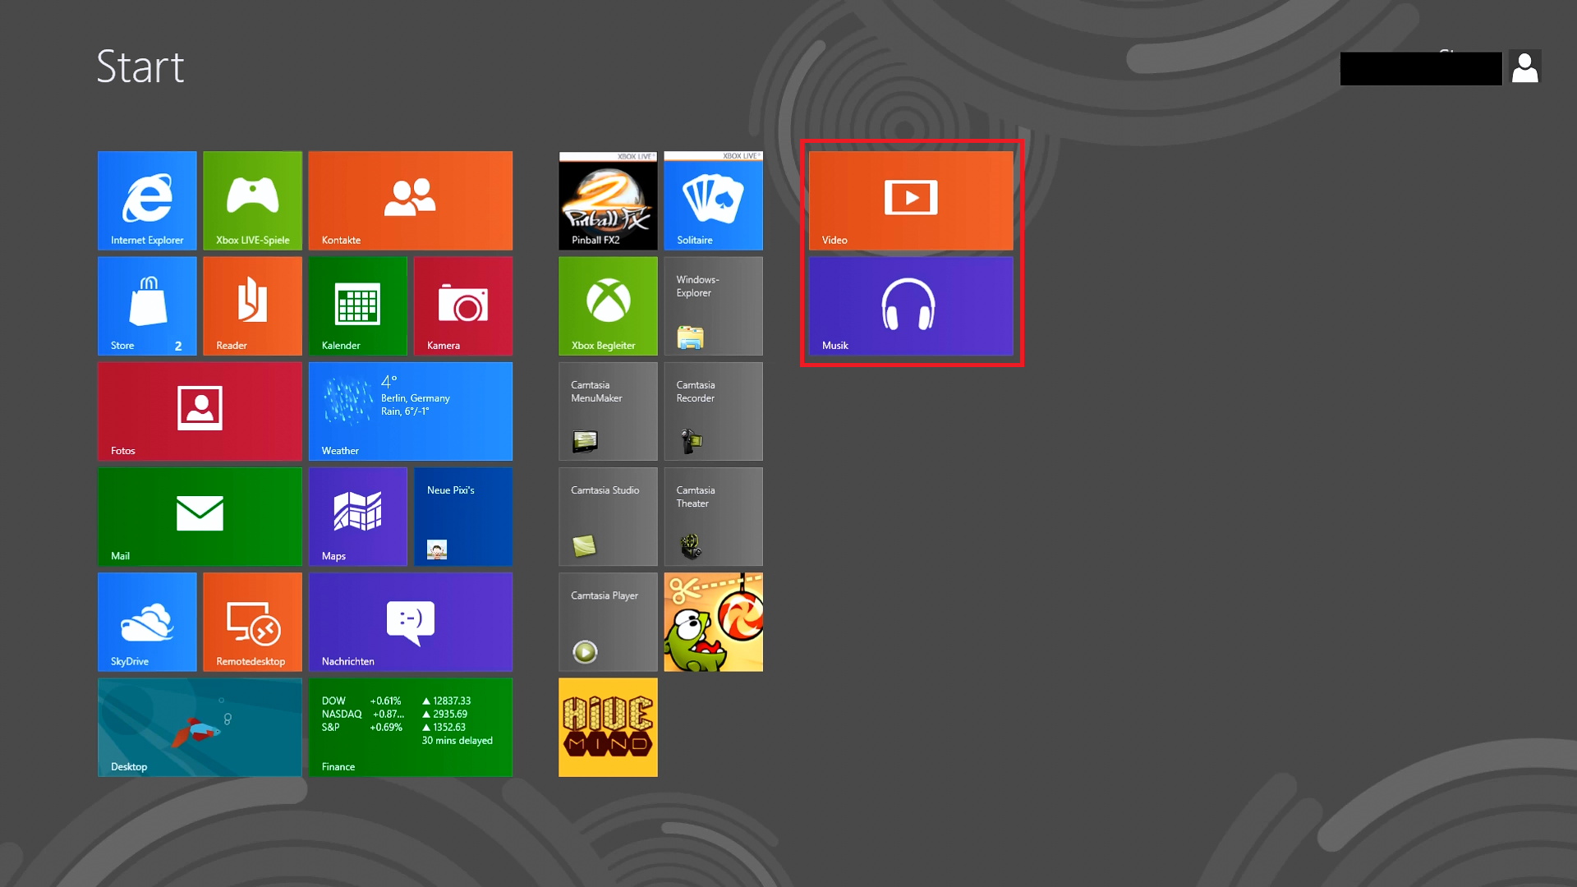1577x887 pixels.
Task: Open the Kontakte people tile
Action: pos(411,200)
